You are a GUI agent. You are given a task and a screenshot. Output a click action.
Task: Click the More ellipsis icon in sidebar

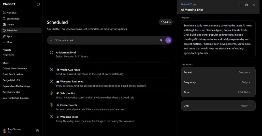(4, 42)
